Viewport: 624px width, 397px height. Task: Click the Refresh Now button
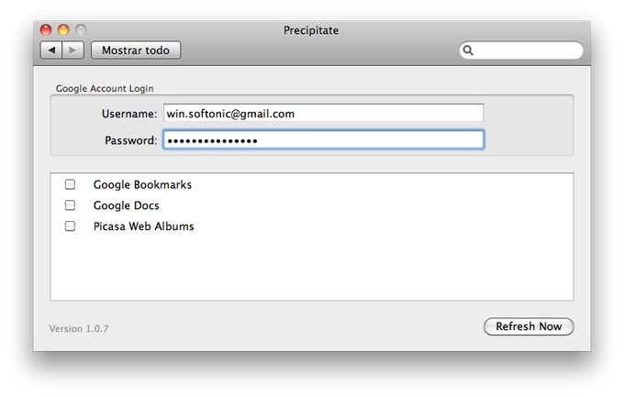tap(529, 326)
